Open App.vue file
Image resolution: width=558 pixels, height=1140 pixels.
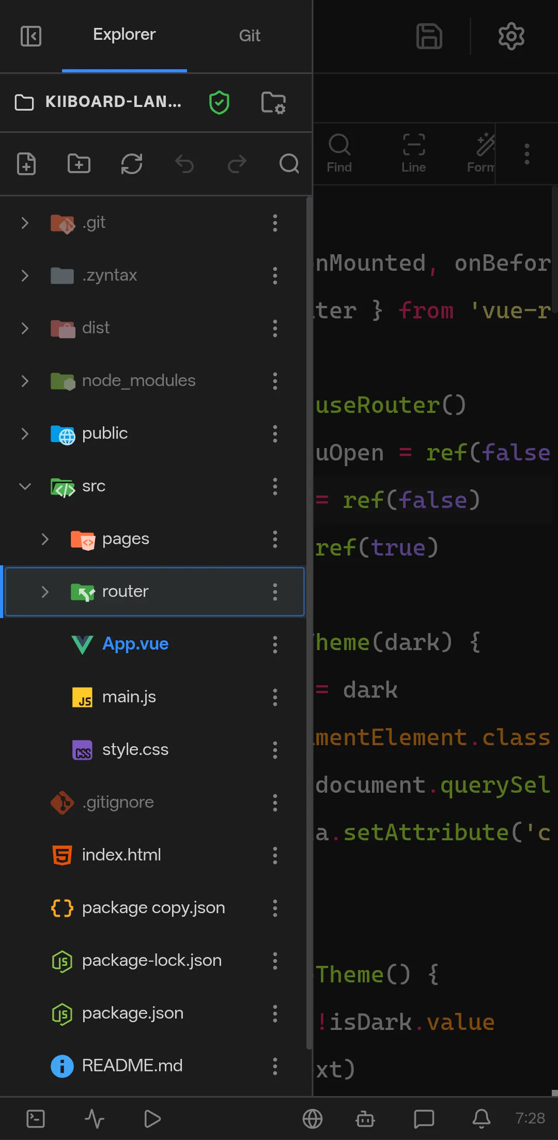(x=153, y=644)
